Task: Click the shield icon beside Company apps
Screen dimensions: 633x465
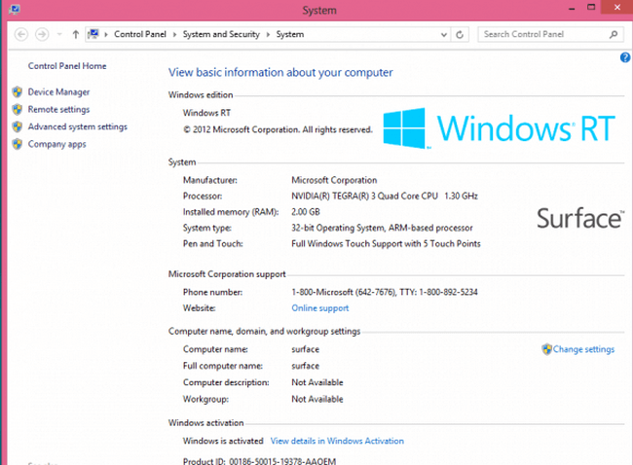Action: click(x=18, y=144)
